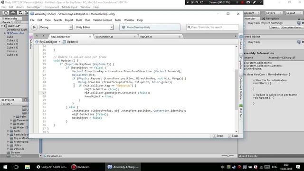Go to previous tab with left arrow
This screenshot has width=304, height=171.
pyautogui.click(x=37, y=36)
